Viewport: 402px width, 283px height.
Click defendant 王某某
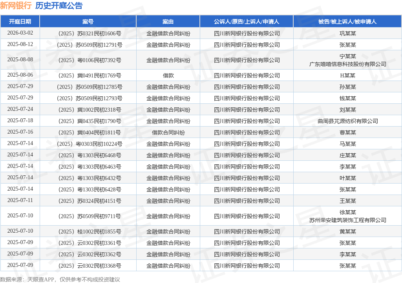click(348, 201)
